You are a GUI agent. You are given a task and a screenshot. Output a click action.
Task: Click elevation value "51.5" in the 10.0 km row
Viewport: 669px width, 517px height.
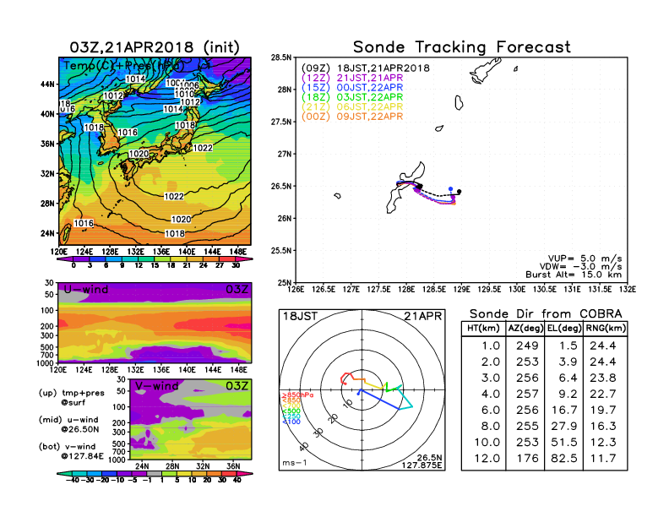tap(564, 443)
